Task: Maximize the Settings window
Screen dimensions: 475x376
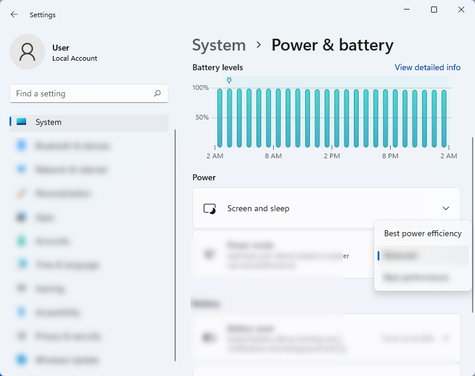Action: 434,10
